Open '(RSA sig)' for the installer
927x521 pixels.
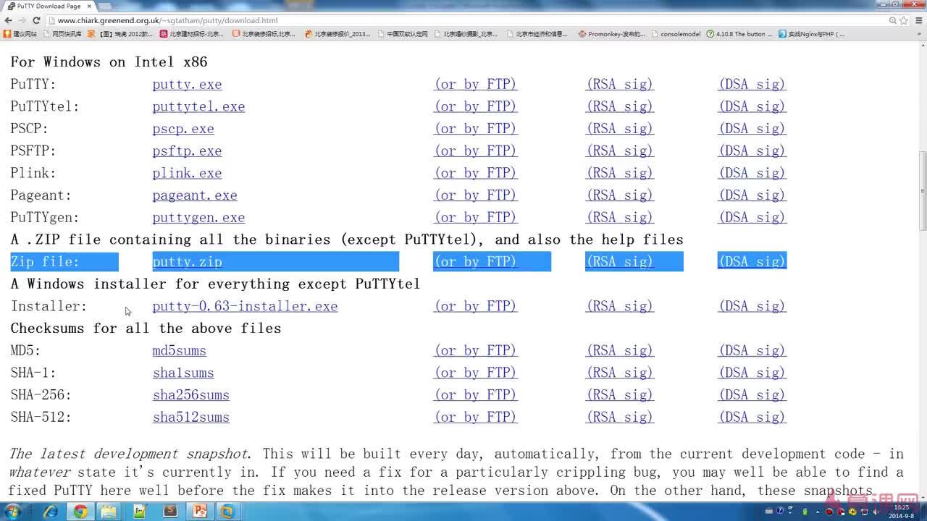pos(619,306)
